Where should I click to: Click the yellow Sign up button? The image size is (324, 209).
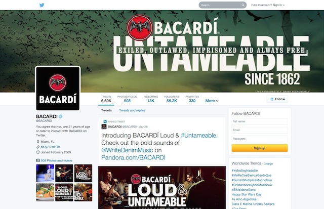[x=260, y=148]
